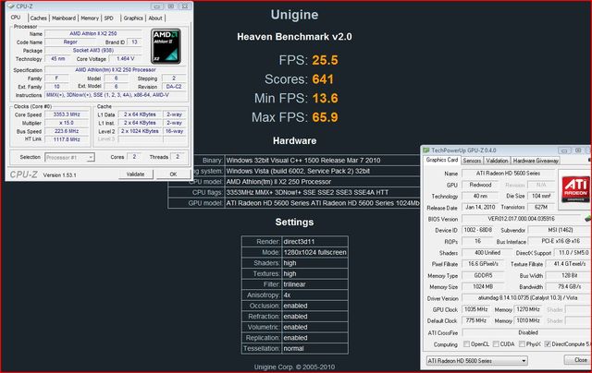Click the Package field Socket AM3 (938)

pos(92,50)
